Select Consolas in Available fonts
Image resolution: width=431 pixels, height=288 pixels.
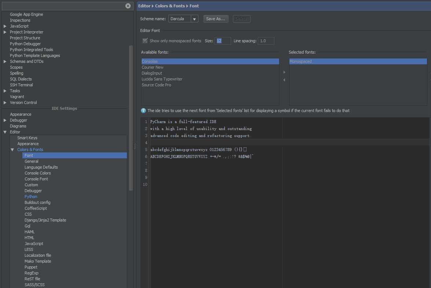(x=210, y=61)
